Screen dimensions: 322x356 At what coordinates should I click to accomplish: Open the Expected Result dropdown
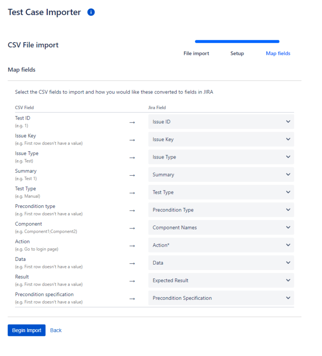(x=221, y=280)
